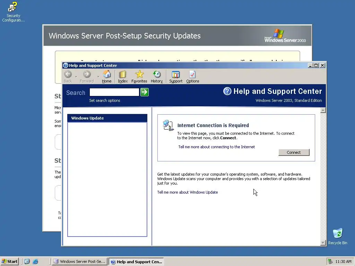Open Tell me more about Windows Update link
The image size is (355, 266).
tap(188, 192)
